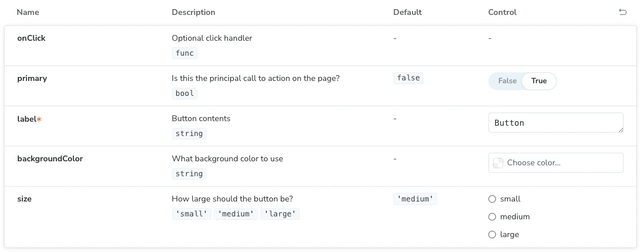The width and height of the screenshot is (642, 252).
Task: Click the 'medium' default value tag
Action: coord(415,199)
